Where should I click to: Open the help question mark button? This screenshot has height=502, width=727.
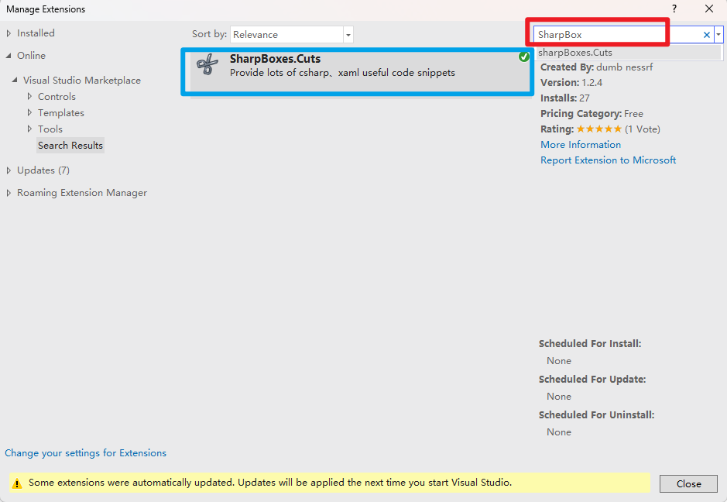(x=674, y=9)
